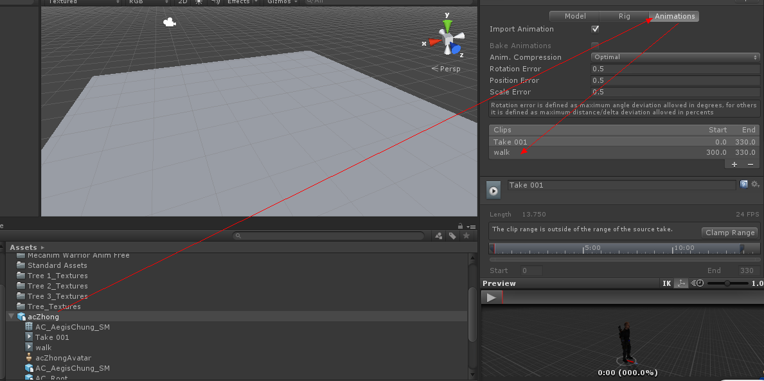This screenshot has height=381, width=764.
Task: Open the RGB render mode dropdown
Action: [148, 2]
